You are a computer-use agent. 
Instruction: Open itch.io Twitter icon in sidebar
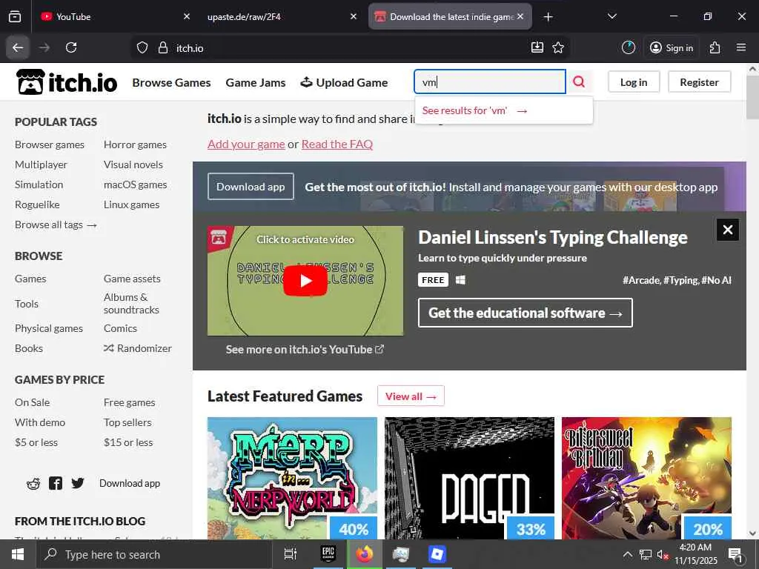(x=77, y=483)
